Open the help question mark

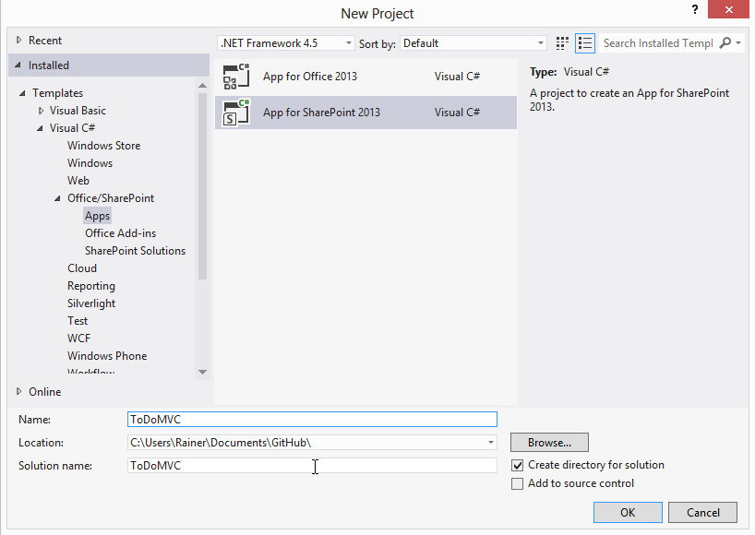click(x=694, y=9)
